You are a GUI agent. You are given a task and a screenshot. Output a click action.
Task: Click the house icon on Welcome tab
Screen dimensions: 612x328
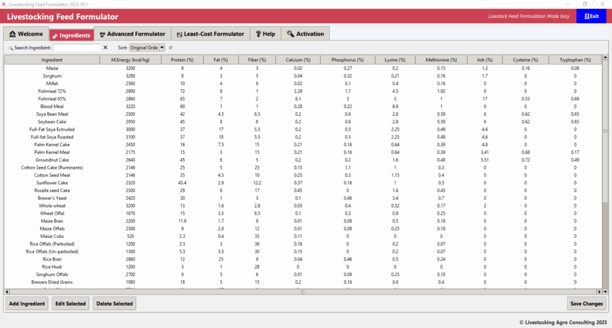pos(12,34)
